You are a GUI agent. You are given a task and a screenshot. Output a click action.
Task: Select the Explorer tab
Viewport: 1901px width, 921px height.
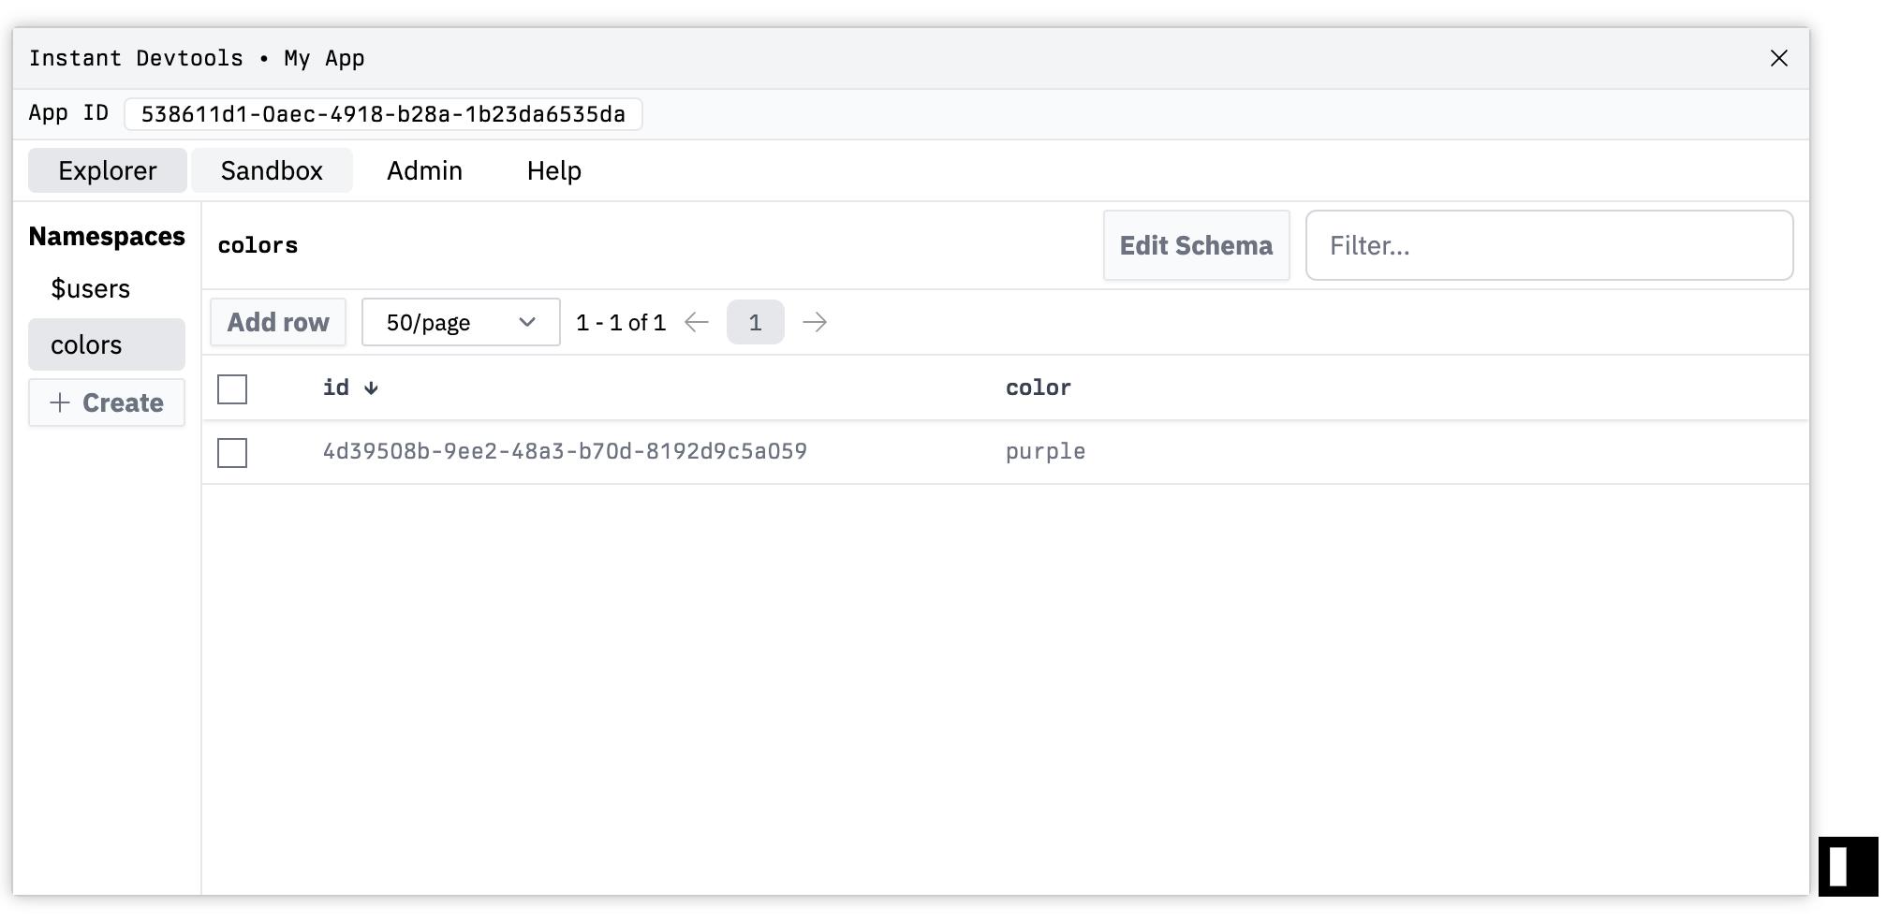click(x=108, y=170)
